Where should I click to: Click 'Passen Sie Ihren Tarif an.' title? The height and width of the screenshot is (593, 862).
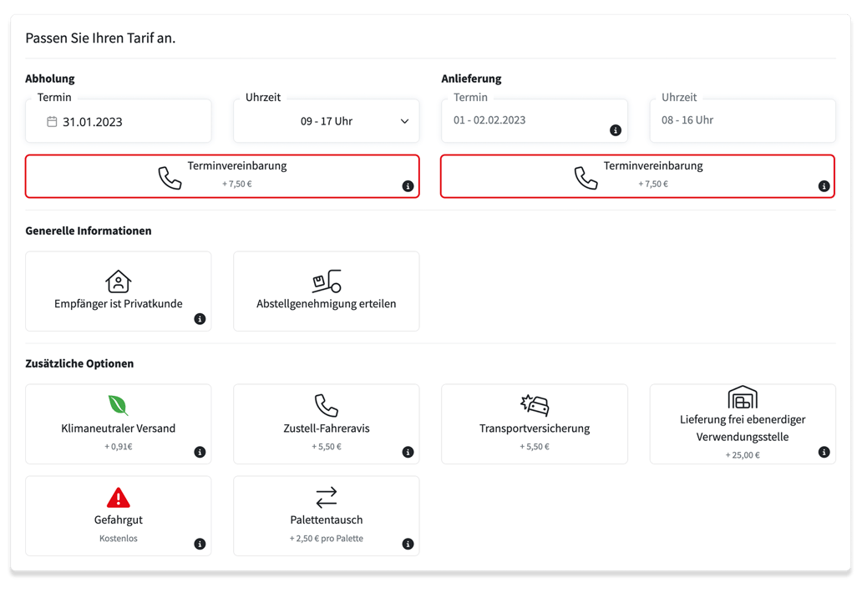point(100,38)
